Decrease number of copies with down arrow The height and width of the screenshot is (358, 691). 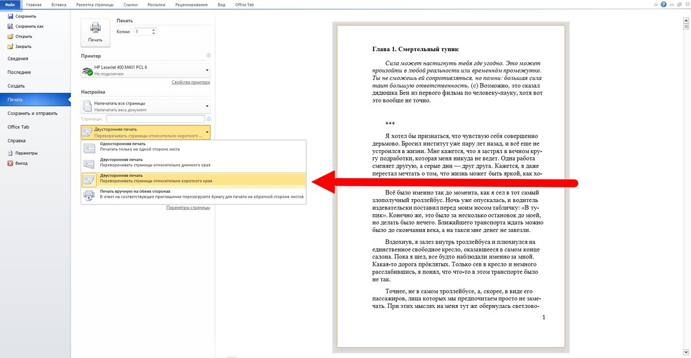tap(154, 33)
